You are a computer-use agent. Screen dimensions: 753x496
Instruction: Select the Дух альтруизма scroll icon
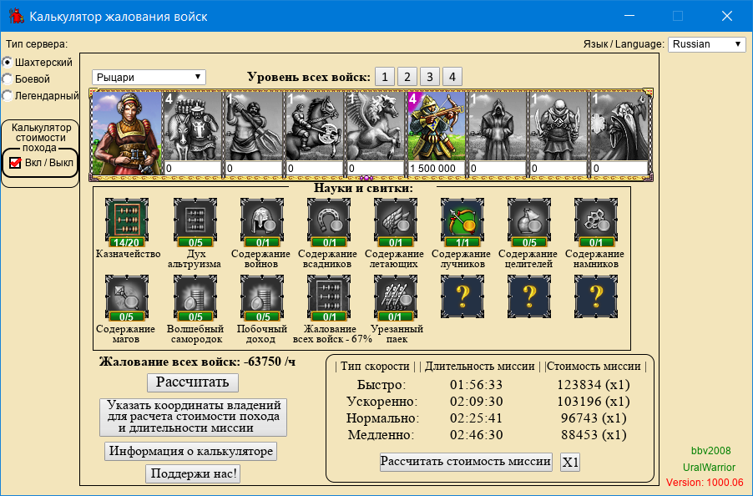(194, 219)
